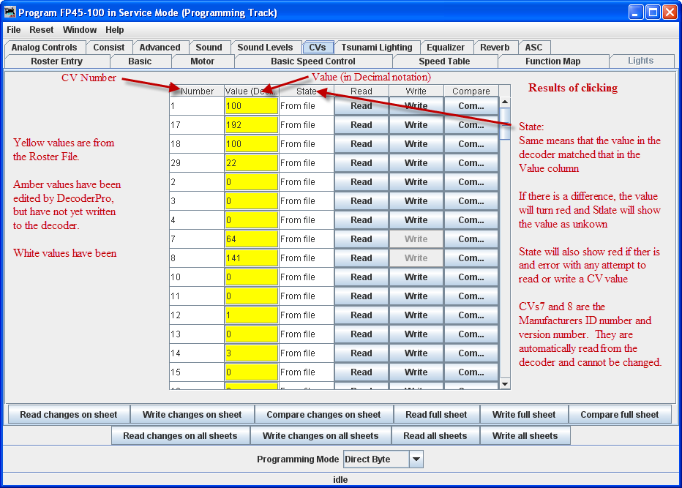Click Compare changes on sheet button
682x488 pixels.
click(x=323, y=415)
